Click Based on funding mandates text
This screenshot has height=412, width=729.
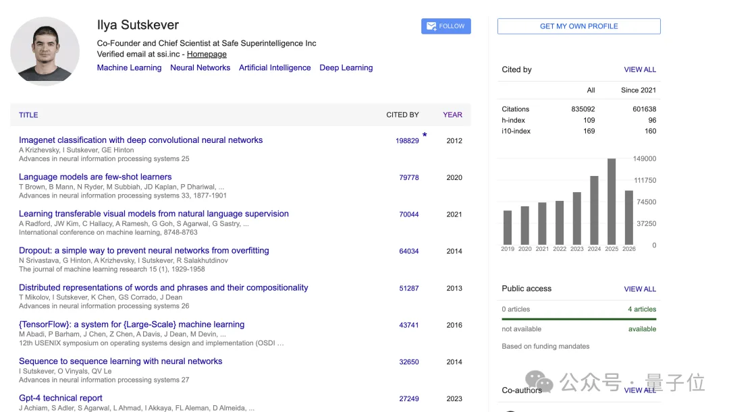pyautogui.click(x=545, y=346)
